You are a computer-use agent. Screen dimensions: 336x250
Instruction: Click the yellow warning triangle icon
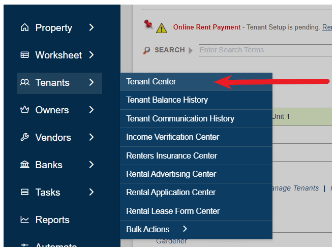pyautogui.click(x=161, y=28)
